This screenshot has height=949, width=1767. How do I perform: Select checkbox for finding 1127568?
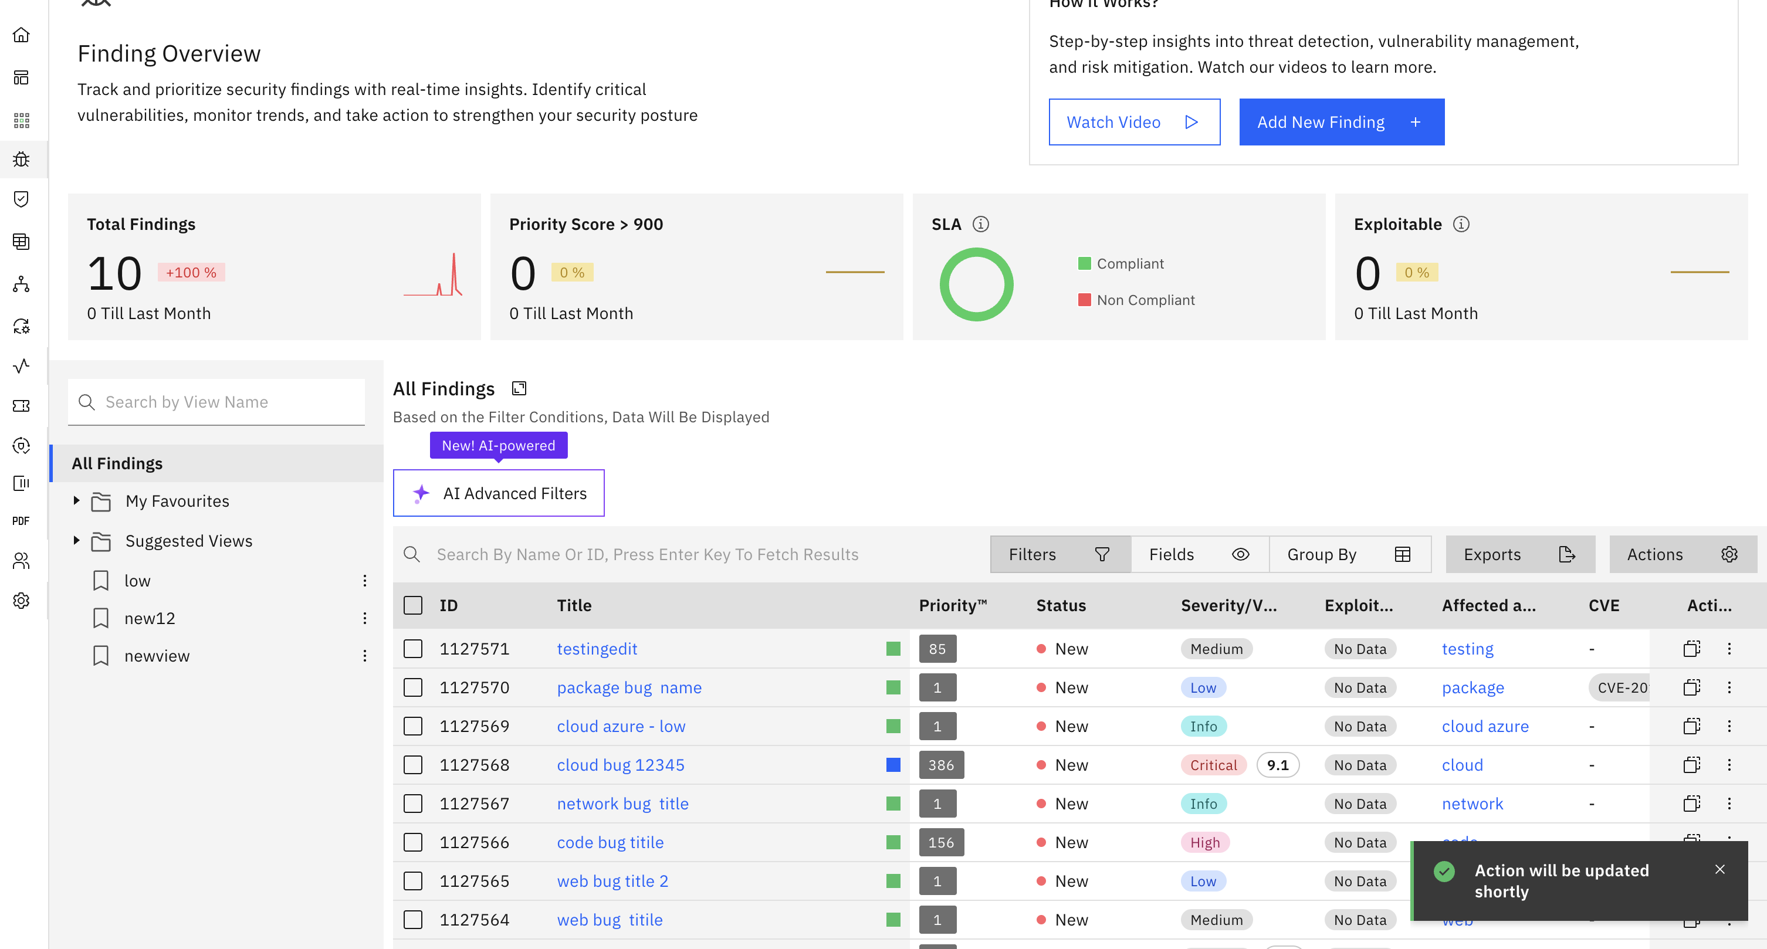pyautogui.click(x=413, y=765)
